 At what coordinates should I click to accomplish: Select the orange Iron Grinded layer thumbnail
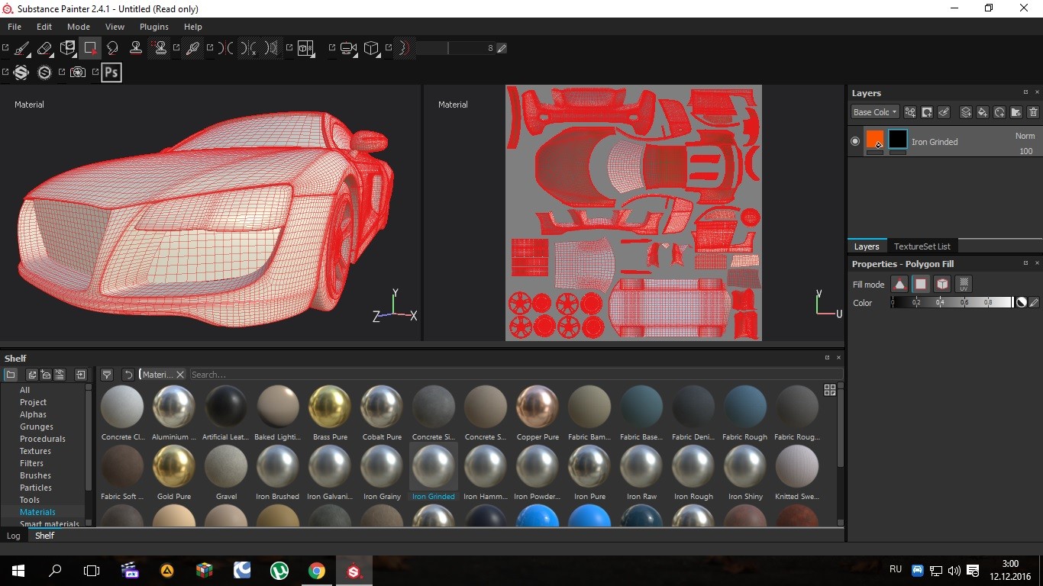(875, 139)
